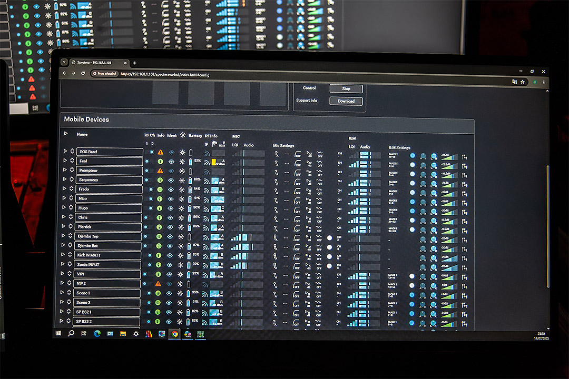Expand the VIP 2 device row
Screen dimensions: 569x379
click(66, 283)
